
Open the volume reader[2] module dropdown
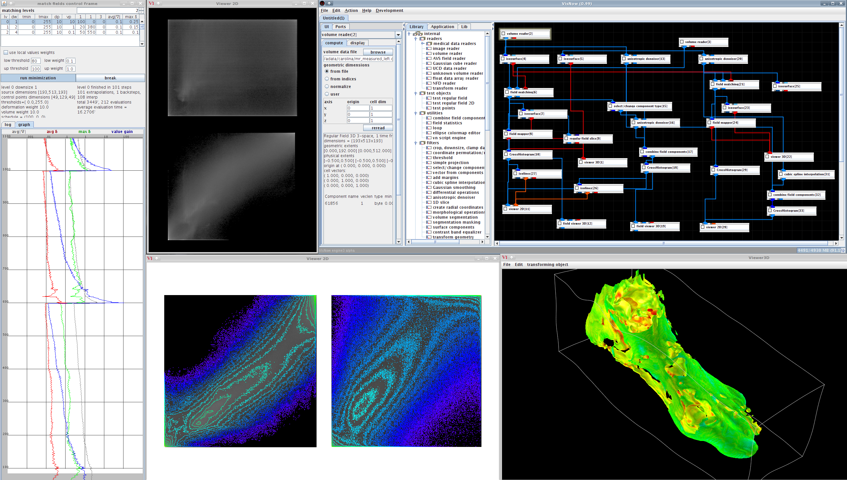point(398,35)
